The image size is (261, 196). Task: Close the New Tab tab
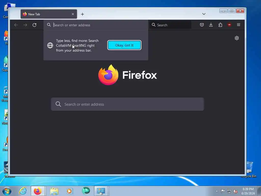[x=73, y=14]
